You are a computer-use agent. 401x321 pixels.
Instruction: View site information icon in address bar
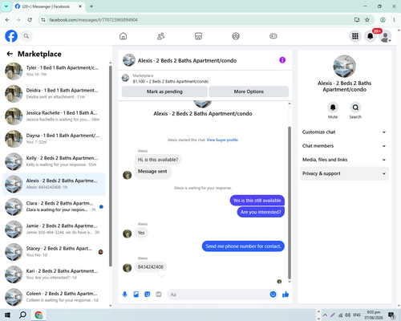click(x=43, y=20)
